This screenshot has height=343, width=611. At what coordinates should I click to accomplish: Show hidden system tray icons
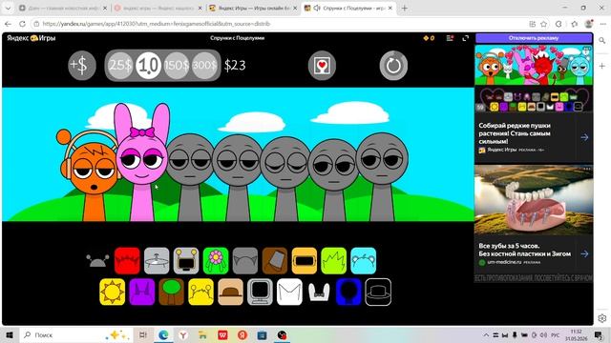coord(486,334)
